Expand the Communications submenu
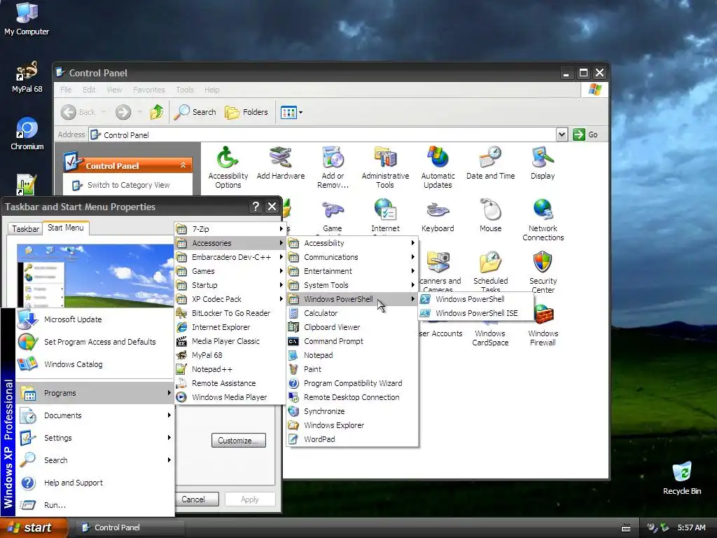 pos(351,257)
